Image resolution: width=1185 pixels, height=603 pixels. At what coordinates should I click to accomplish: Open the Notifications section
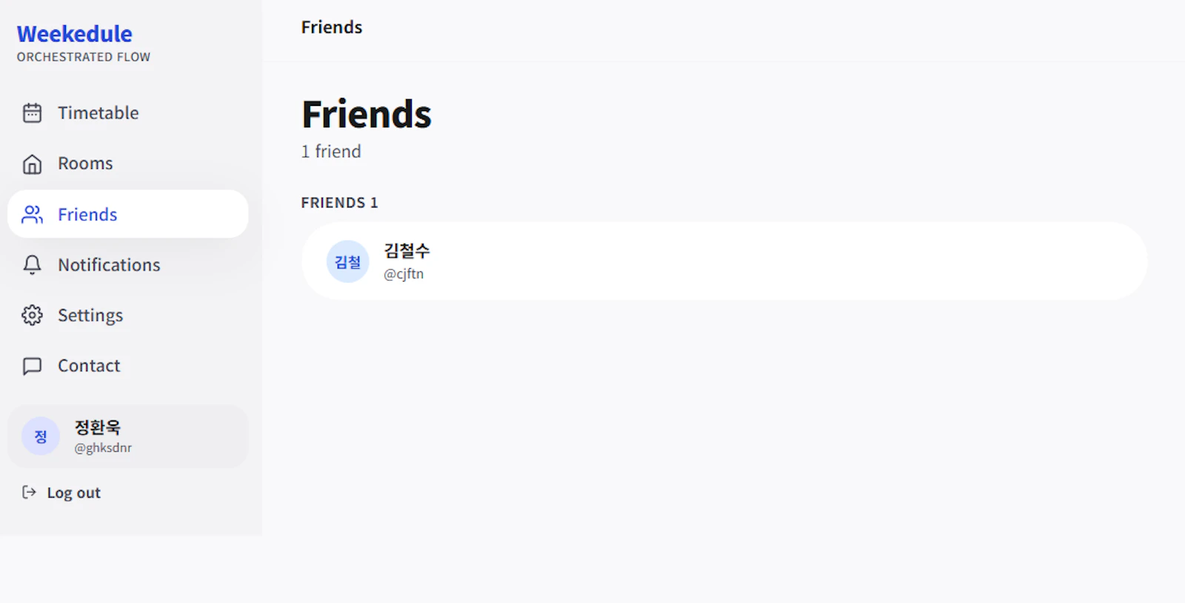127,264
